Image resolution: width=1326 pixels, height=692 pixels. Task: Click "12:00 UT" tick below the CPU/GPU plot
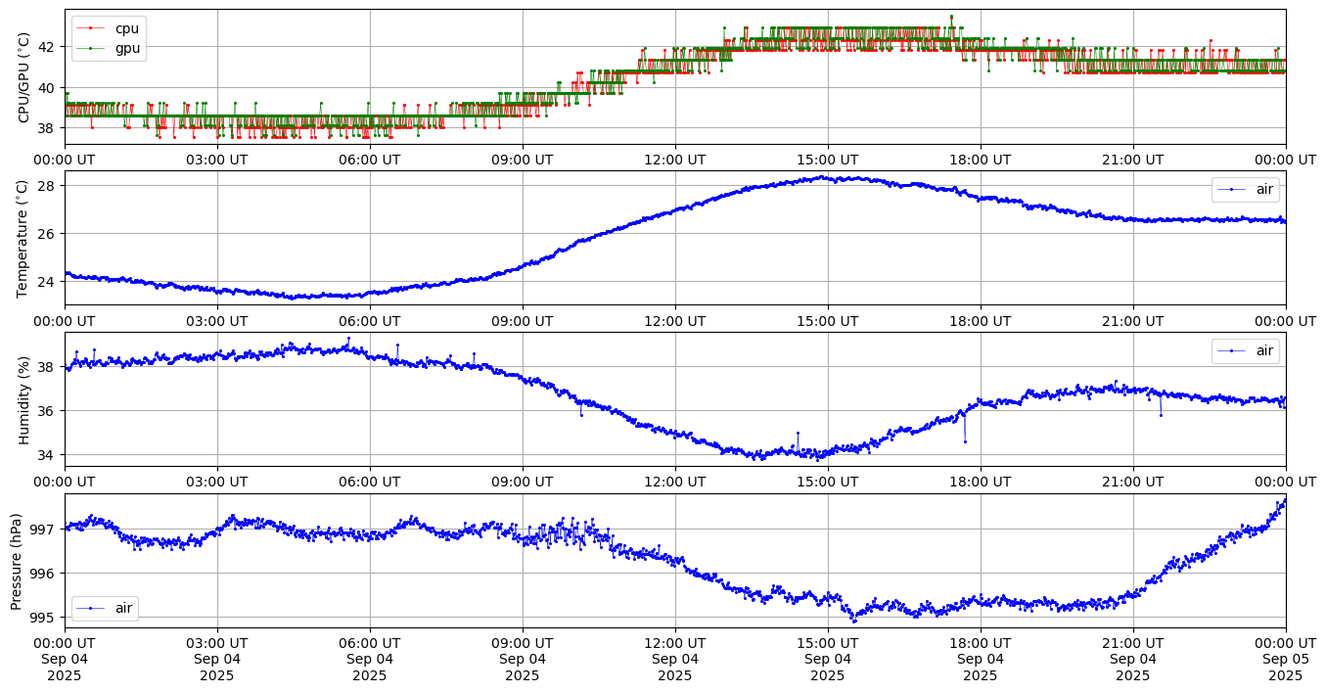tap(675, 160)
